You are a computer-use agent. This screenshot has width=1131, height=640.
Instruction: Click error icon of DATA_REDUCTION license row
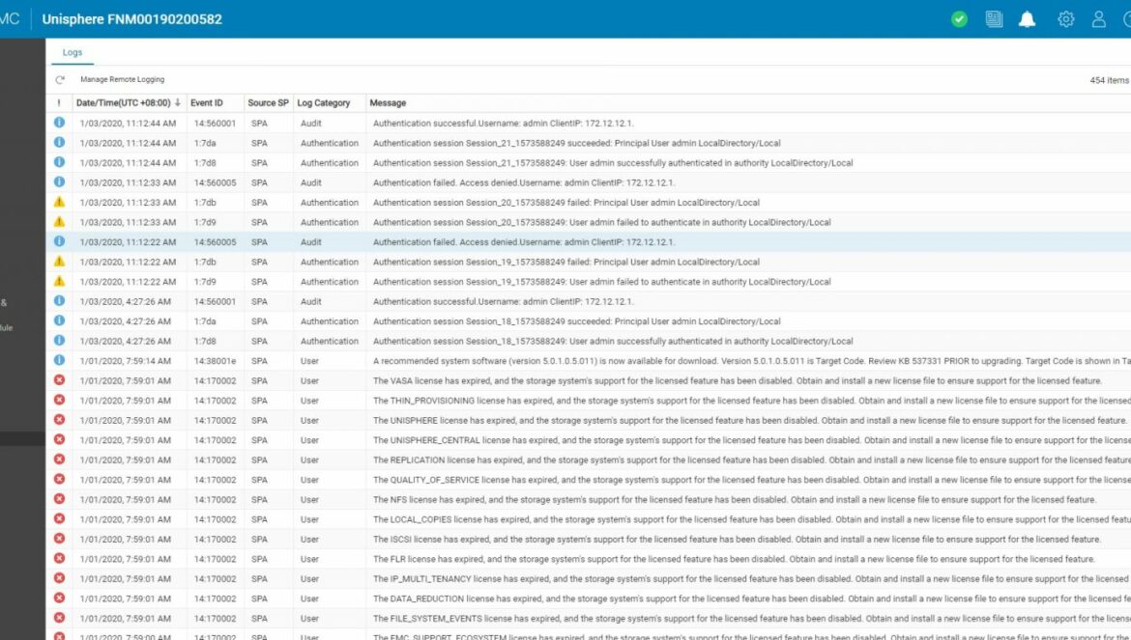click(59, 598)
